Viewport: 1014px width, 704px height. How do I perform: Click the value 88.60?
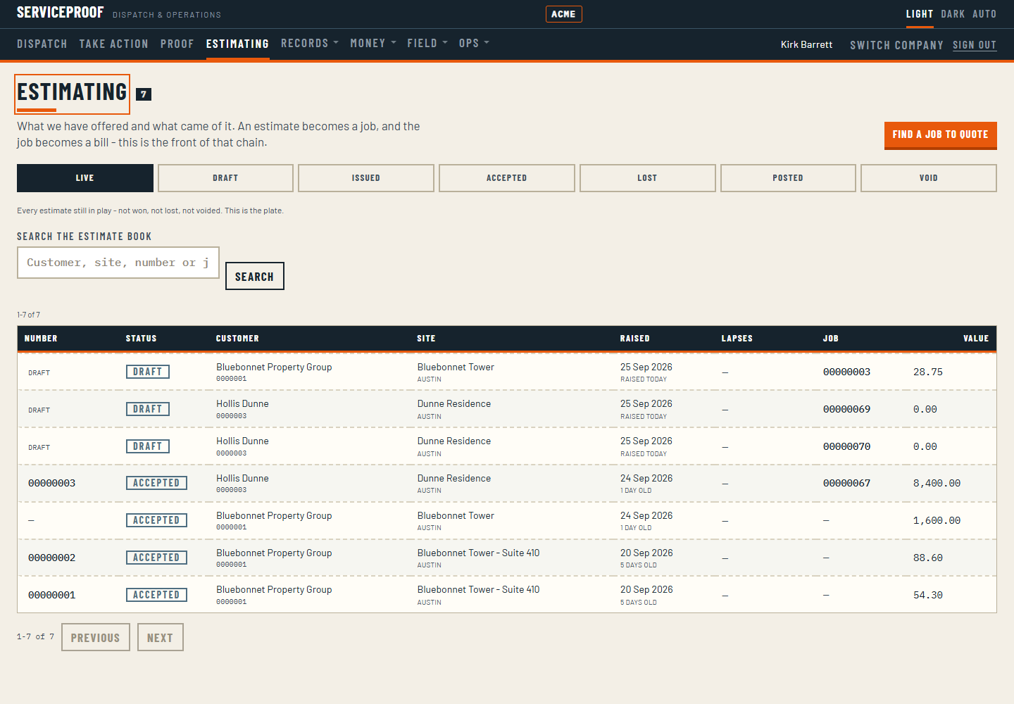click(928, 558)
